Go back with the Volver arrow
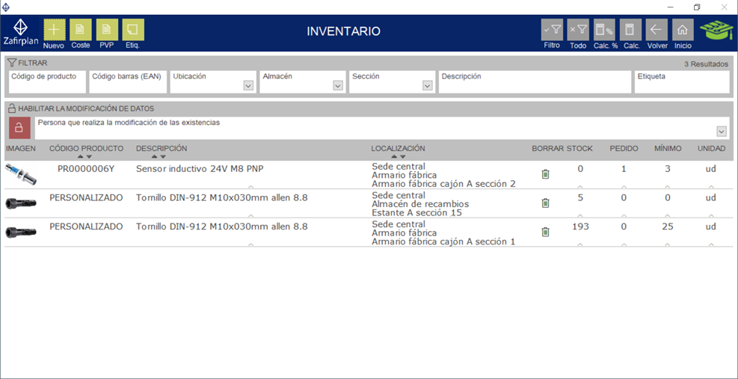 pos(656,30)
